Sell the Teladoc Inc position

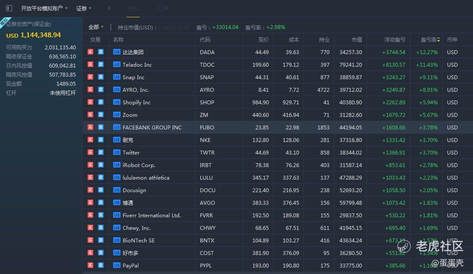click(101, 64)
